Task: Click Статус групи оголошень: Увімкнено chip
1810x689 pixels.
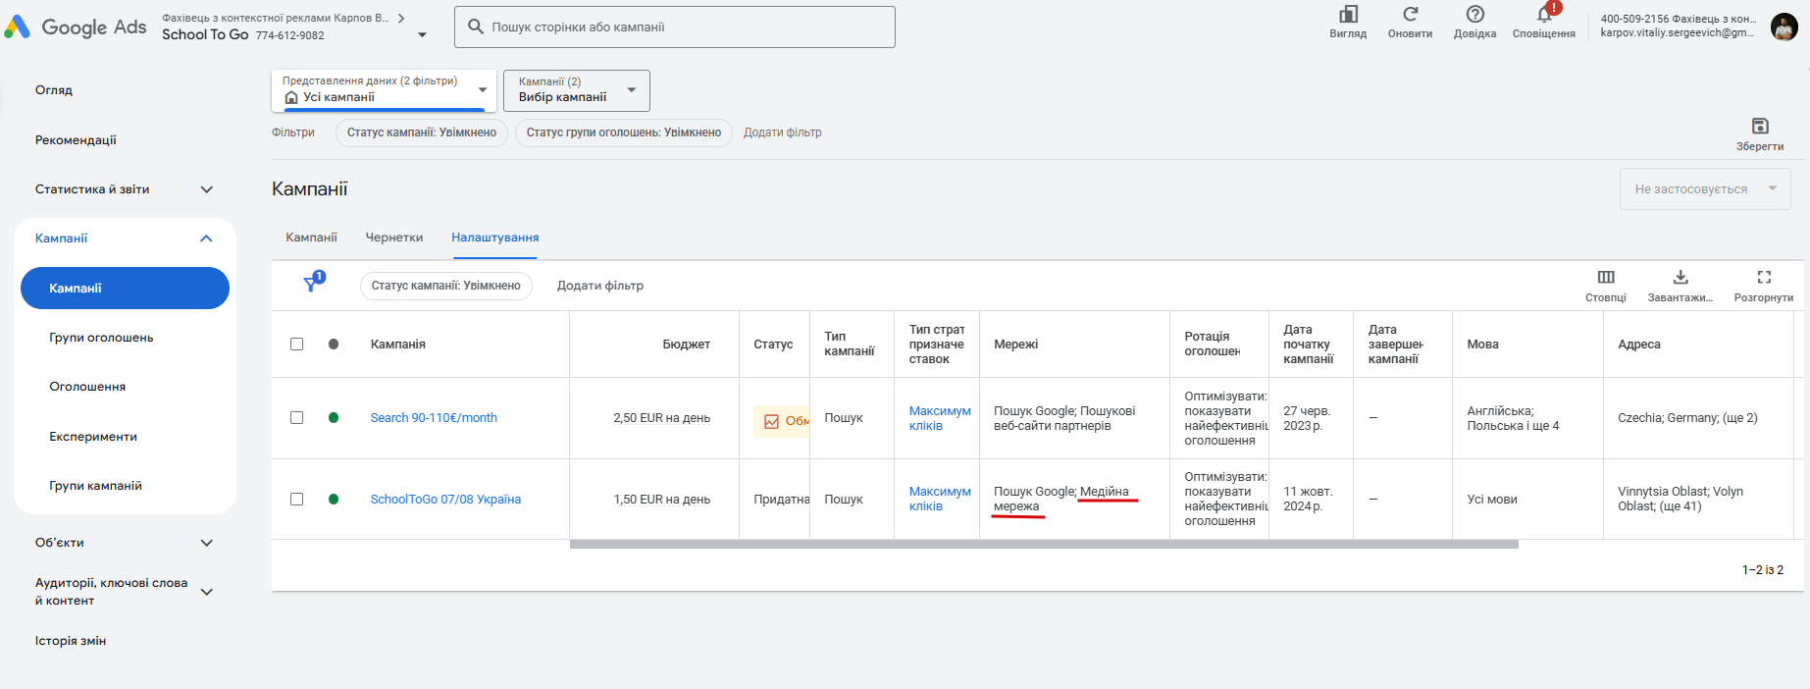Action: coord(624,132)
